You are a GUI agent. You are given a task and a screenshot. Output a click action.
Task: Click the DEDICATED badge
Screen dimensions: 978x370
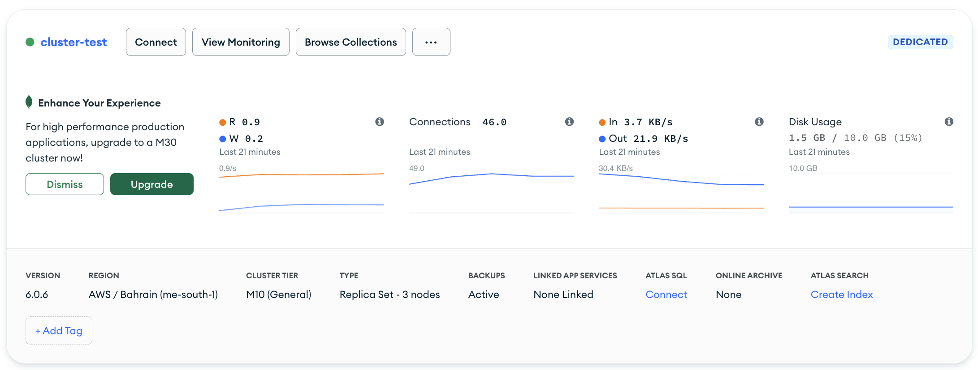click(920, 42)
